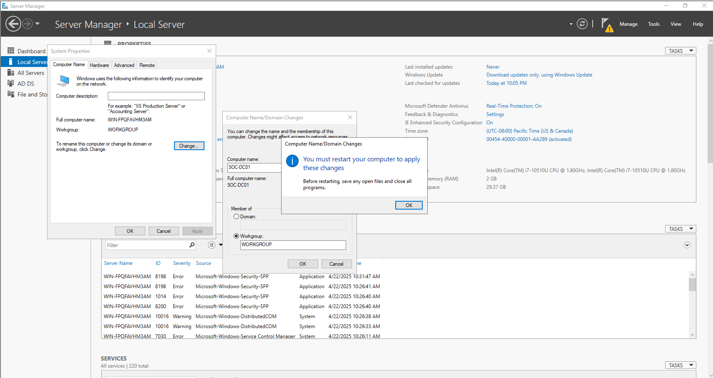Select the event with ID 8200

[x=242, y=306]
